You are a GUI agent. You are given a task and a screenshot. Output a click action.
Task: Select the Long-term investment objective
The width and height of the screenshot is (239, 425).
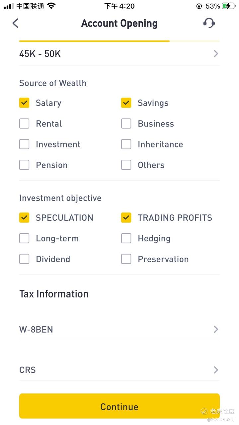pos(24,238)
